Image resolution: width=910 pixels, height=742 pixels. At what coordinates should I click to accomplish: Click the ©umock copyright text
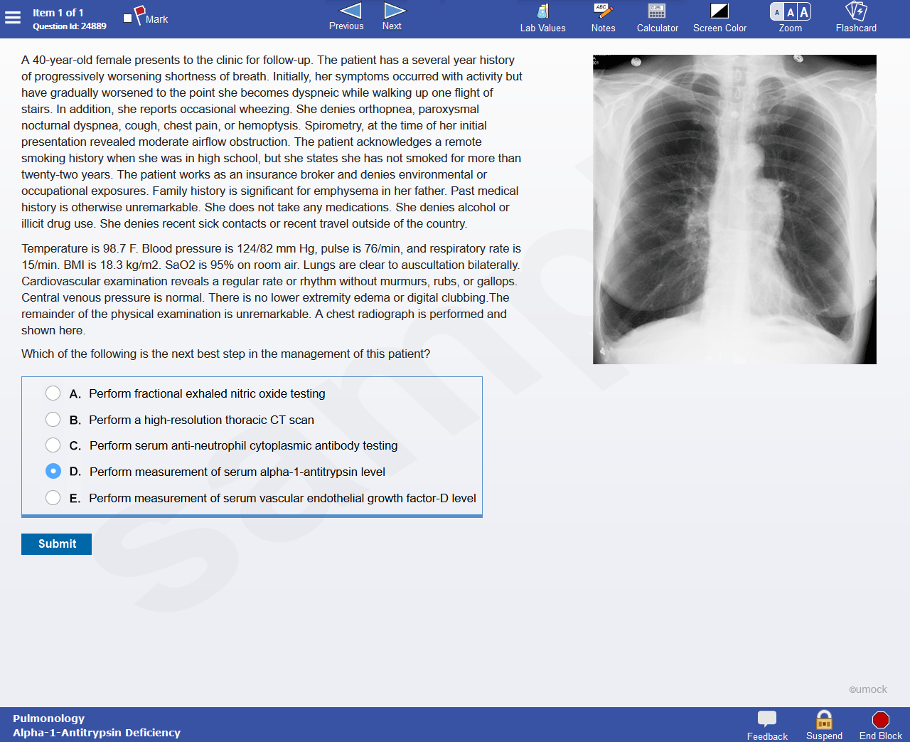click(868, 689)
